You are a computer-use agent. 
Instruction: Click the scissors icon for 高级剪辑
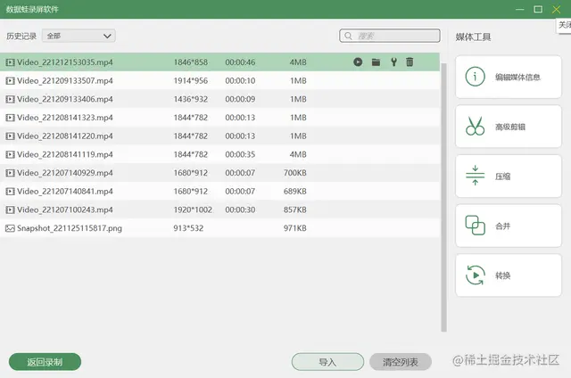475,127
